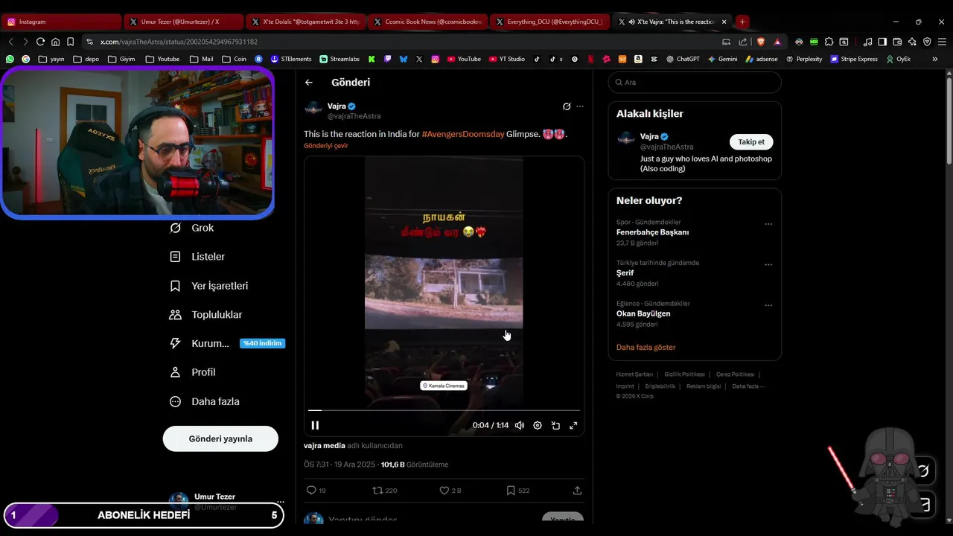
Task: Follow Vajra with the Takip et button
Action: (x=751, y=141)
